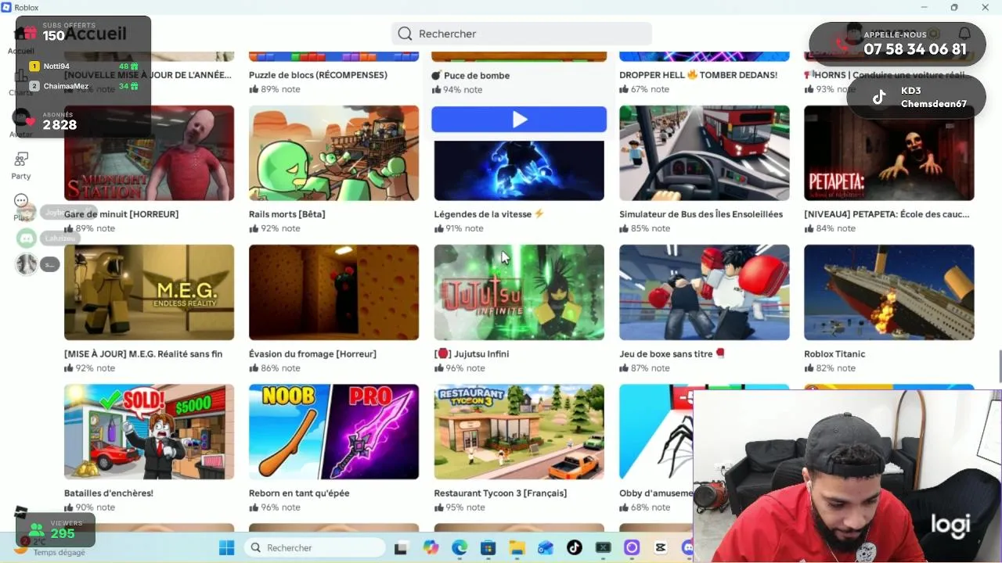1002x563 pixels.
Task: Click the Reborn en tant qu'épée title
Action: click(299, 493)
